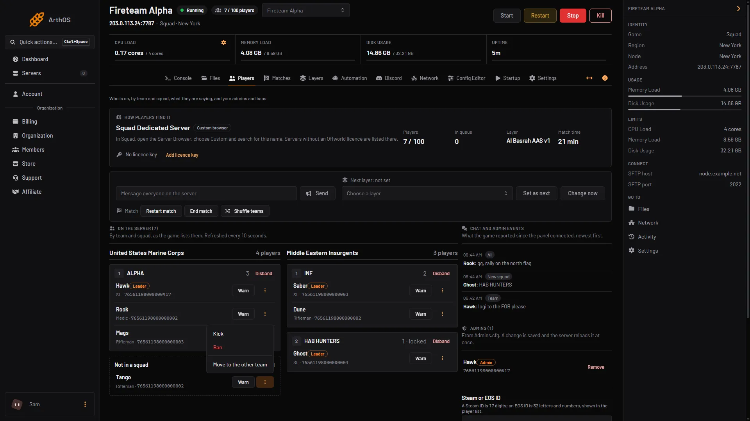This screenshot has height=421, width=750.
Task: Choose Move to the other team
Action: tap(240, 364)
